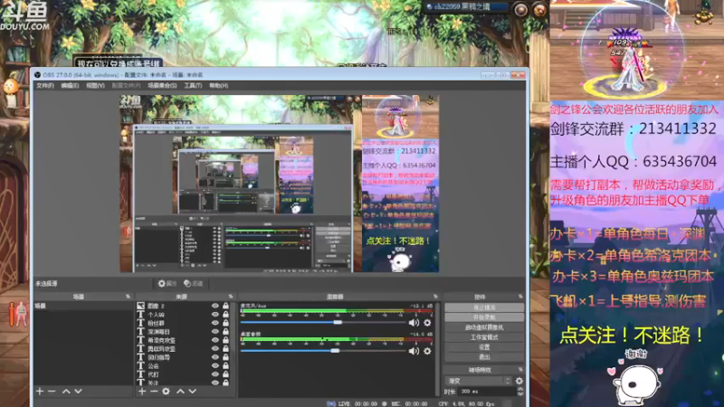Hide the 个人号 source with eye icon
The width and height of the screenshot is (724, 407).
(215, 314)
